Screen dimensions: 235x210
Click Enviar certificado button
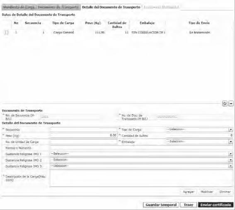(x=216, y=205)
